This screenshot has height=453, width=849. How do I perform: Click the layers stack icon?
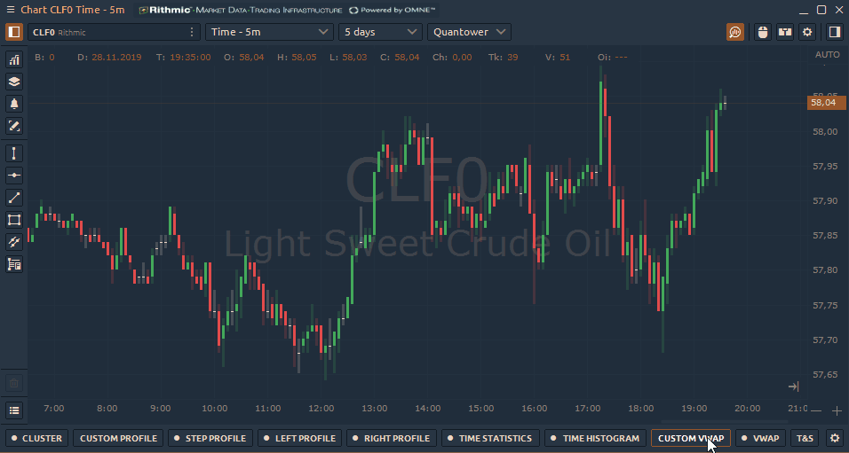pyautogui.click(x=14, y=82)
